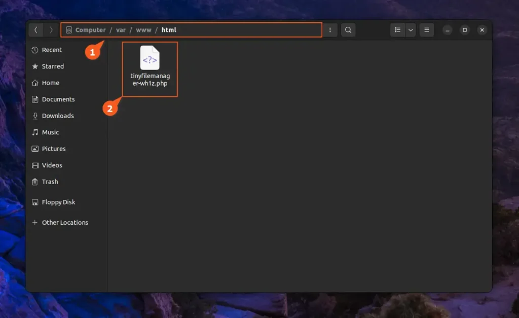Open Music folder in sidebar
Image resolution: width=519 pixels, height=318 pixels.
click(50, 132)
